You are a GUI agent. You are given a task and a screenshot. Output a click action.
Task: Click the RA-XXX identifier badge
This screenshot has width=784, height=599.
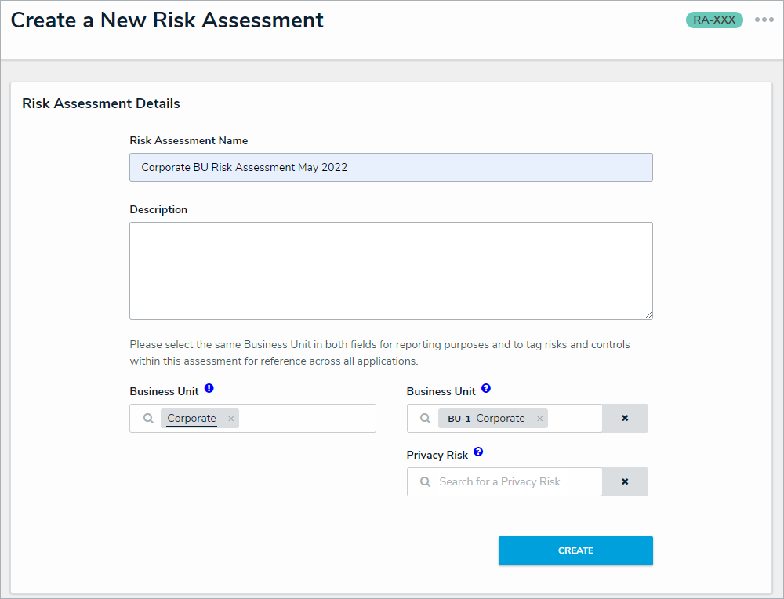(714, 20)
